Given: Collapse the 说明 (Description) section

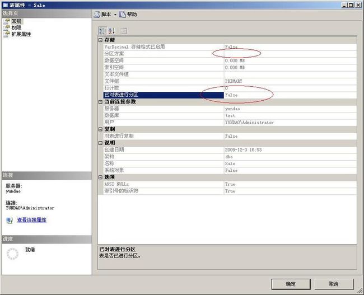Looking at the screenshot, I should pos(100,143).
